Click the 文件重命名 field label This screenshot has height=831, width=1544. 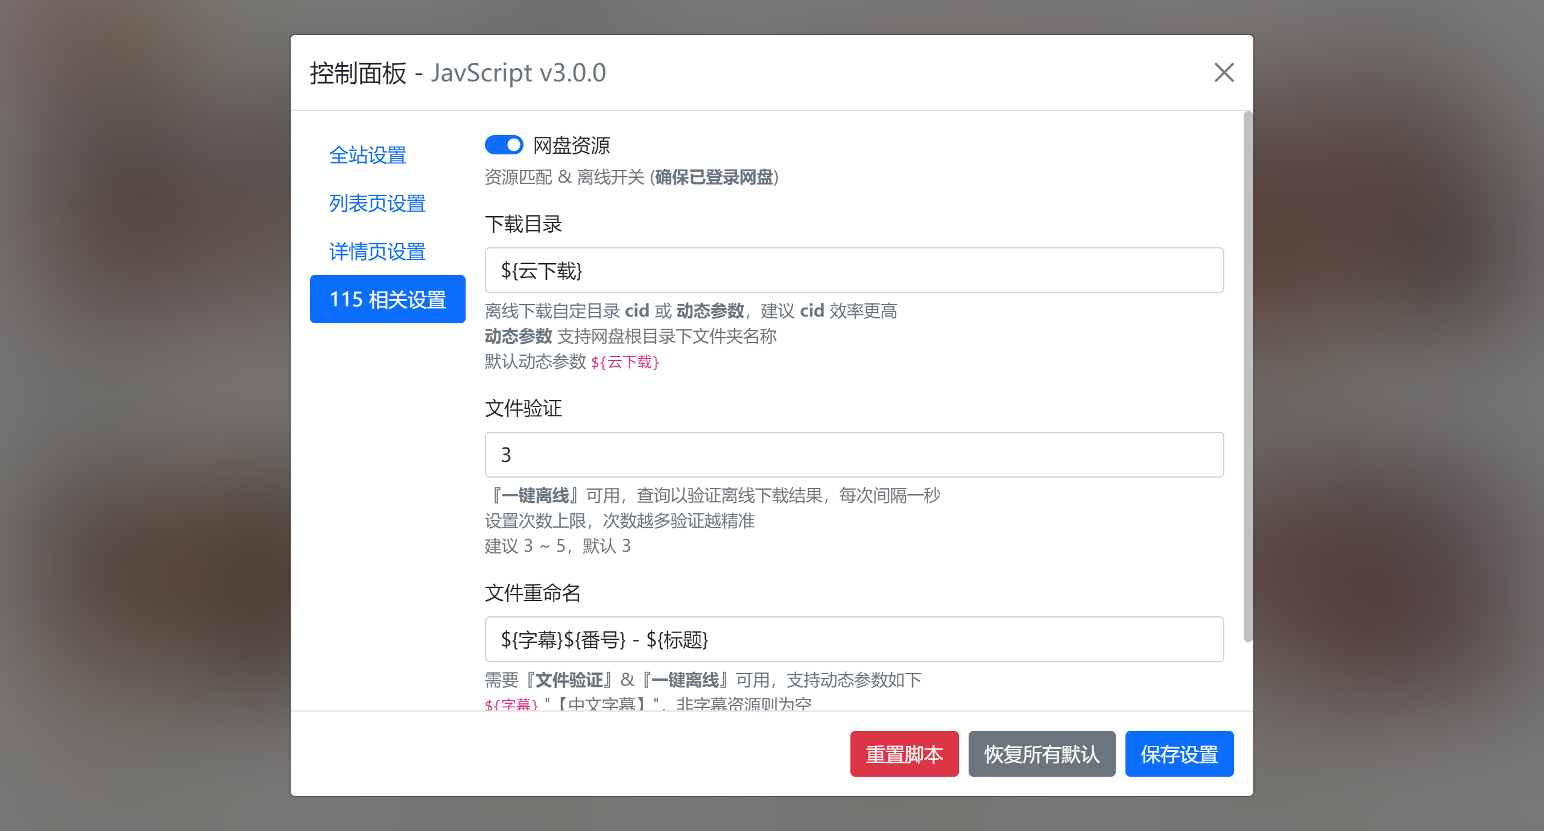click(x=532, y=593)
